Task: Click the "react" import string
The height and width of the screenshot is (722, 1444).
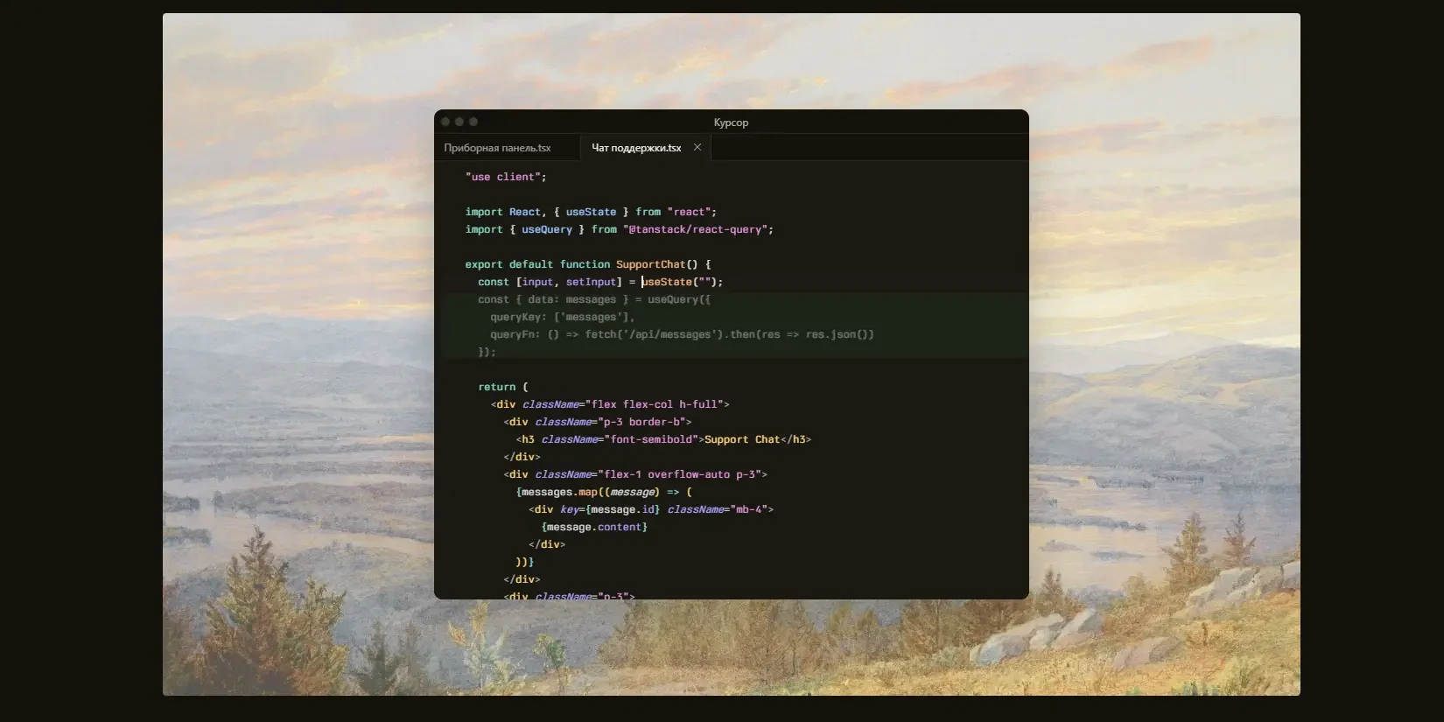Action: (689, 212)
